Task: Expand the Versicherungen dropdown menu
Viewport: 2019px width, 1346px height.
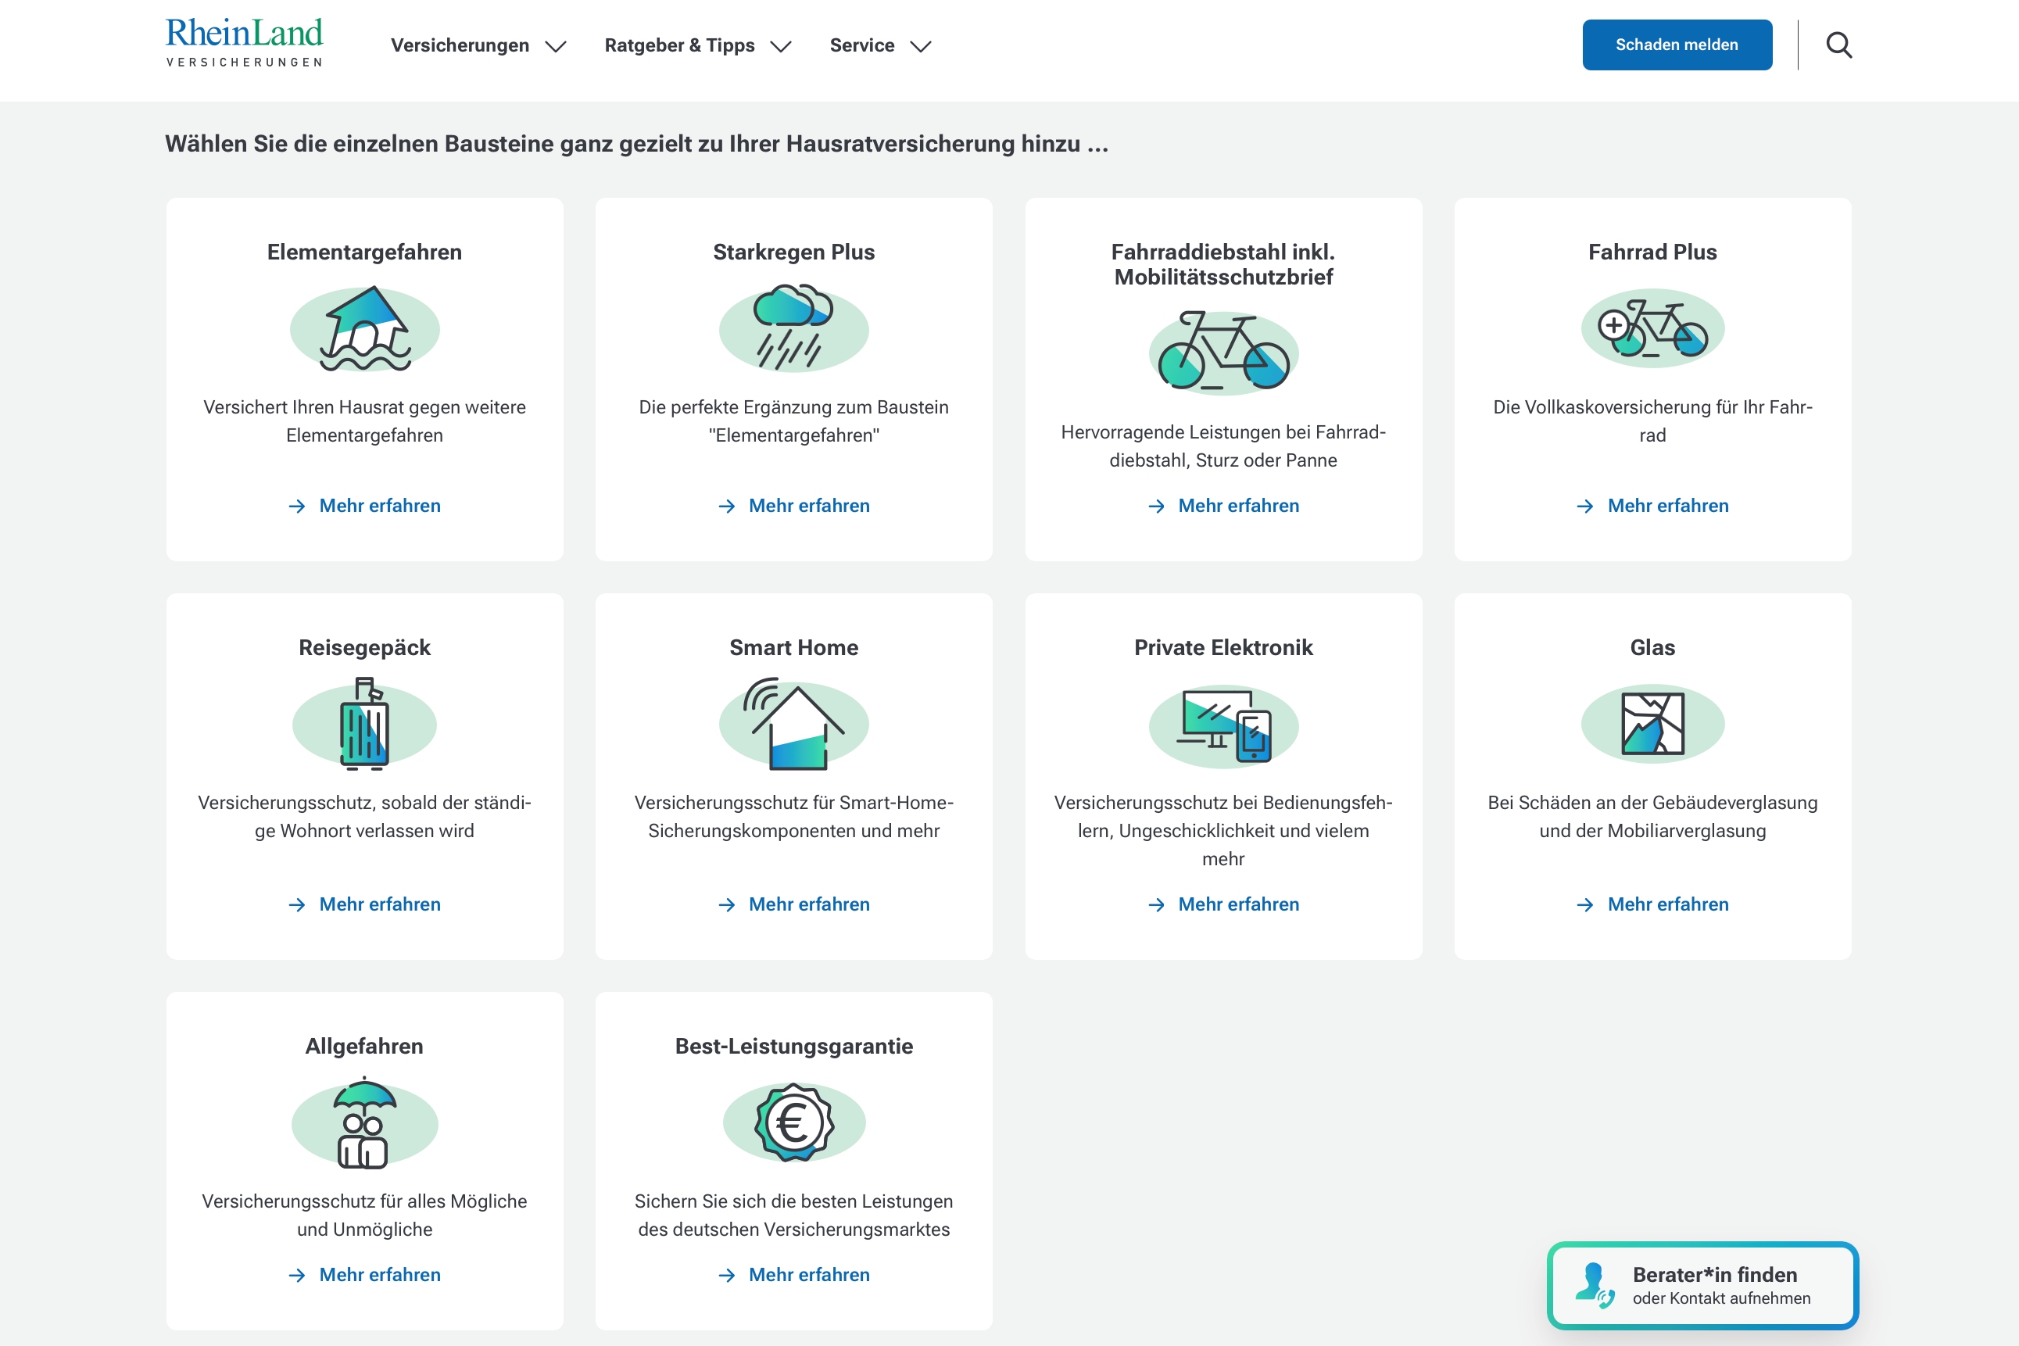Action: coord(478,45)
